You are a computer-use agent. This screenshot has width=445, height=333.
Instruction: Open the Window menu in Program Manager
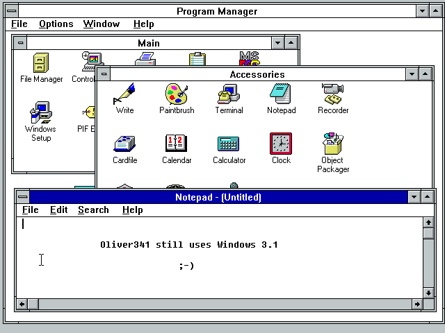click(x=102, y=24)
